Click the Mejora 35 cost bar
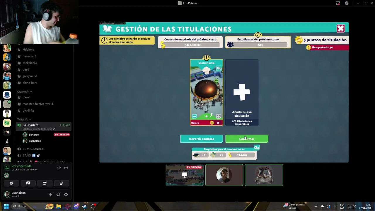The height and width of the screenshot is (211, 375). click(x=207, y=123)
